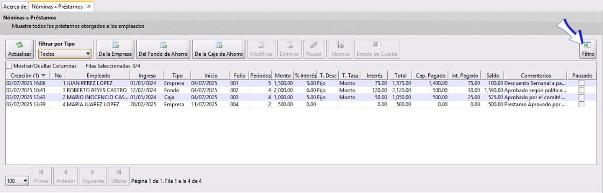The image size is (603, 193).
Task: Check Pausado for JUAN PEREZ LOPEZ
Action: click(581, 83)
